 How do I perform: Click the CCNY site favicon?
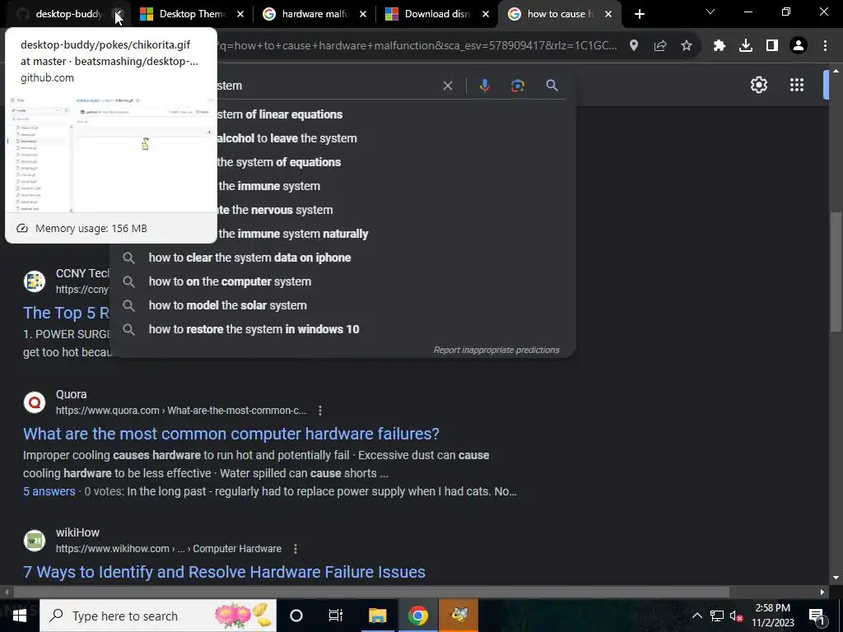point(35,281)
